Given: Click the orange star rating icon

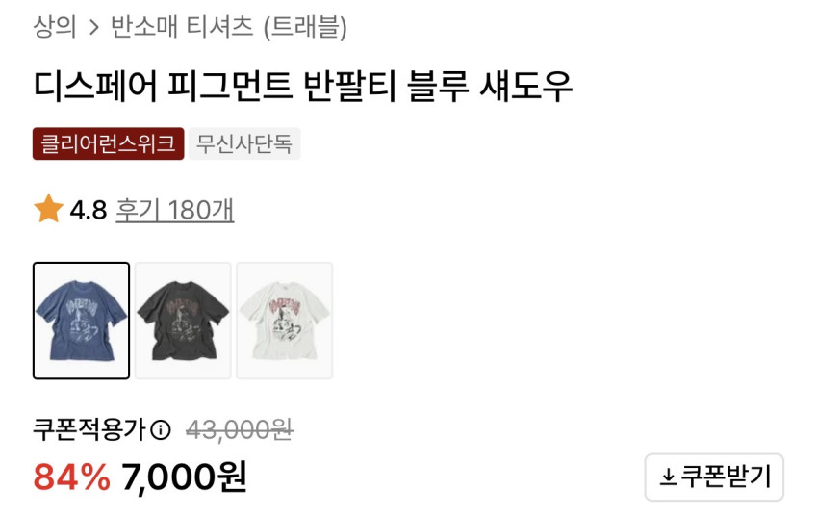Looking at the screenshot, I should click(x=48, y=209).
